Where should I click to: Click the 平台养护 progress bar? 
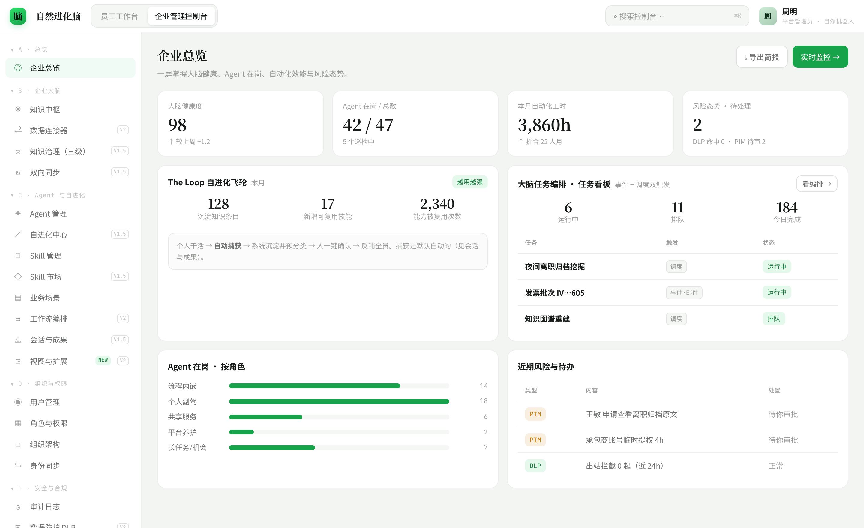pos(339,432)
